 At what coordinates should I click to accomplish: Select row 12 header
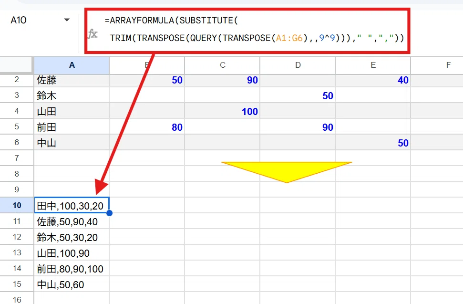pyautogui.click(x=17, y=237)
